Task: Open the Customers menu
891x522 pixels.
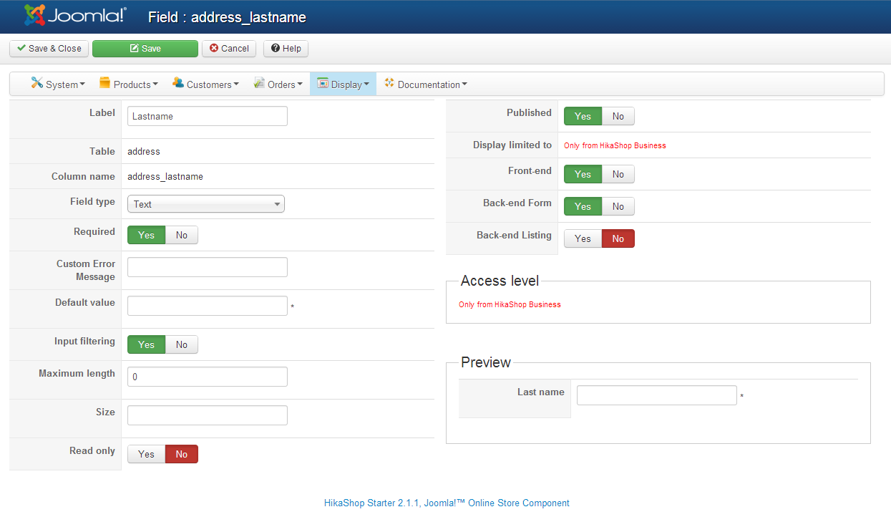Action: [x=205, y=84]
